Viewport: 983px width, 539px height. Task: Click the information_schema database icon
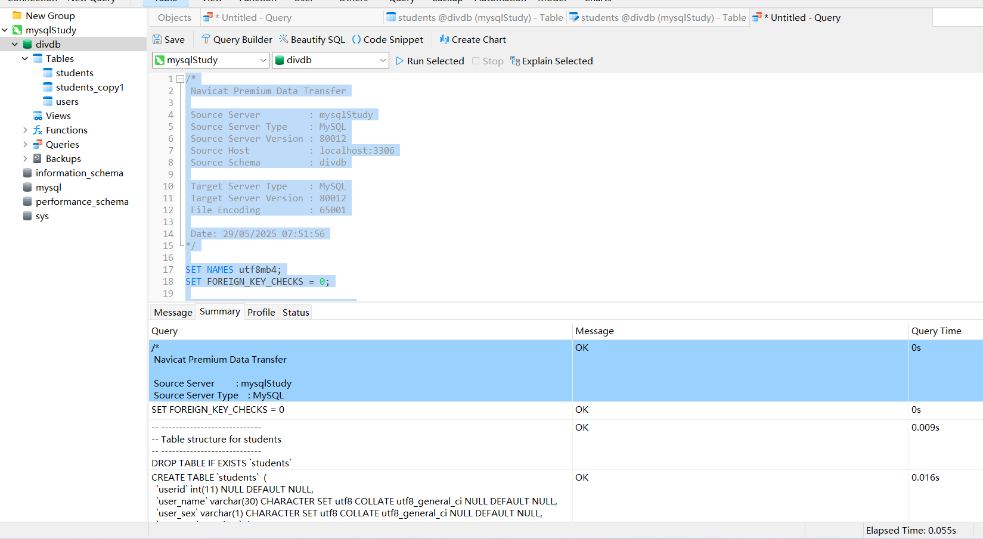27,173
